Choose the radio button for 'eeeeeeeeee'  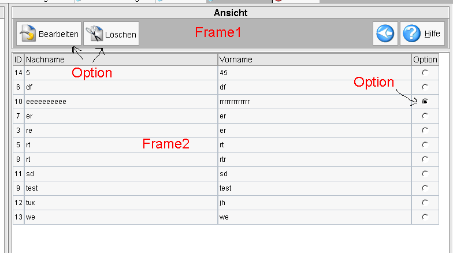point(425,102)
